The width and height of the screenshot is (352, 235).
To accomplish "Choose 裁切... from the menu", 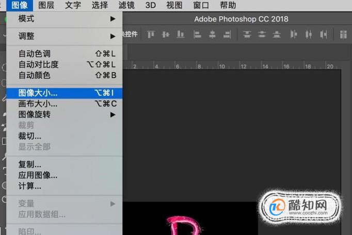I will (64, 136).
